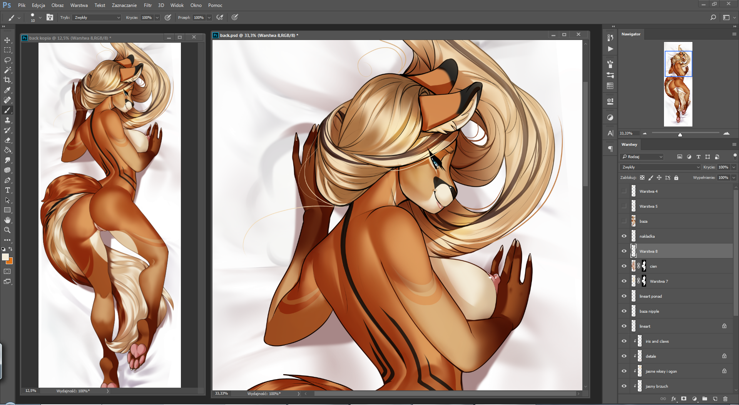This screenshot has height=405, width=739.
Task: Show the hidden baza layer
Action: click(624, 221)
